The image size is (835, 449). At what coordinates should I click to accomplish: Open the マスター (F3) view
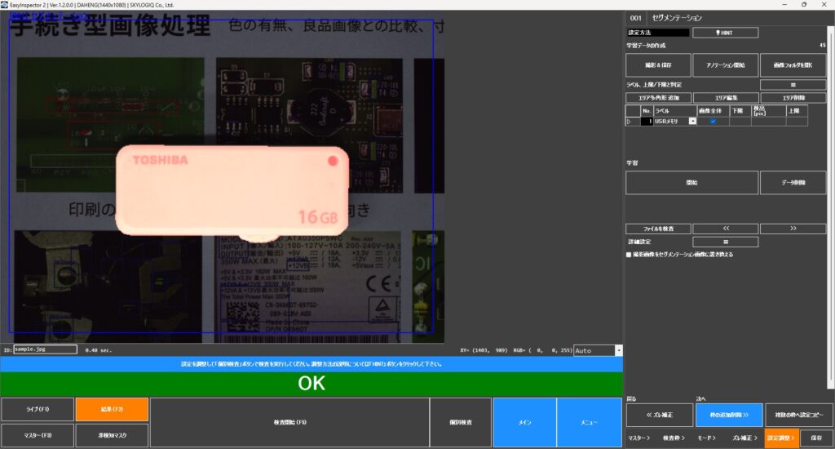click(38, 435)
